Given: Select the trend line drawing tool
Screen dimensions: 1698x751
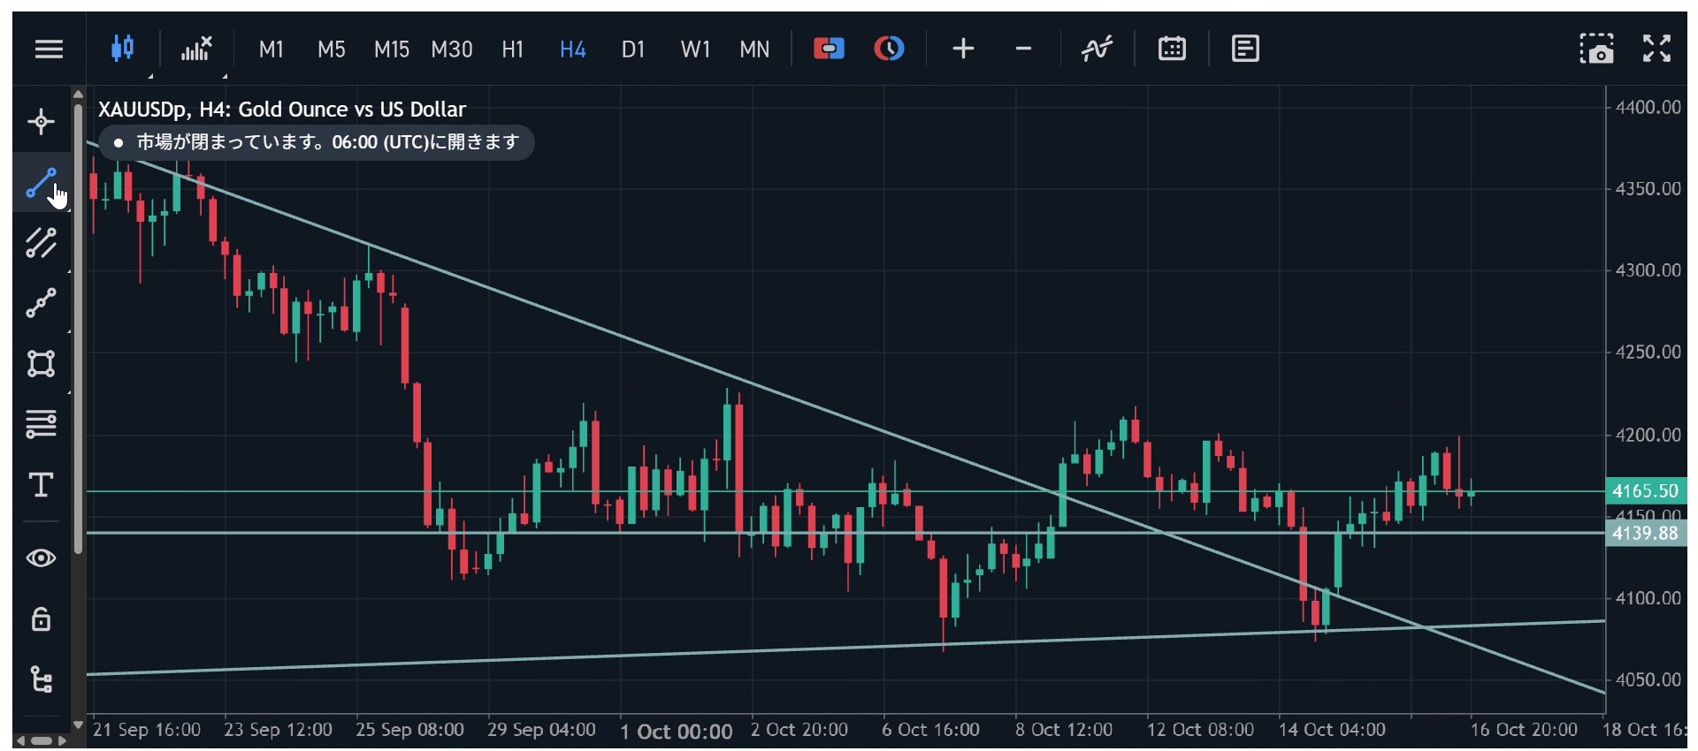Looking at the screenshot, I should (41, 183).
